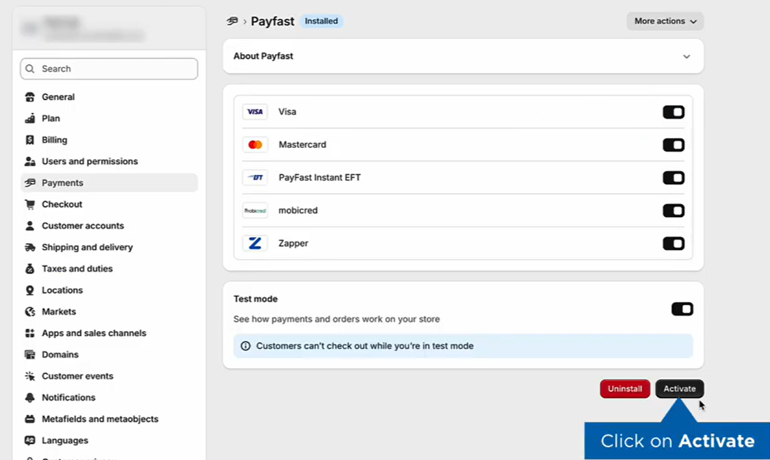Click the Metafields and metaobjects label
Image resolution: width=770 pixels, height=460 pixels.
point(100,419)
